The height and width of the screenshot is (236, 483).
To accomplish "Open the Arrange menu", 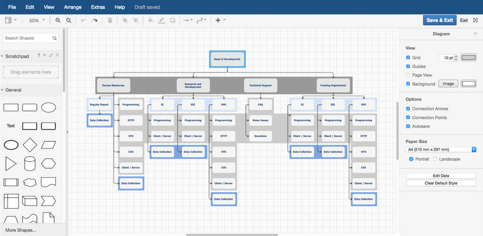I will click(72, 7).
